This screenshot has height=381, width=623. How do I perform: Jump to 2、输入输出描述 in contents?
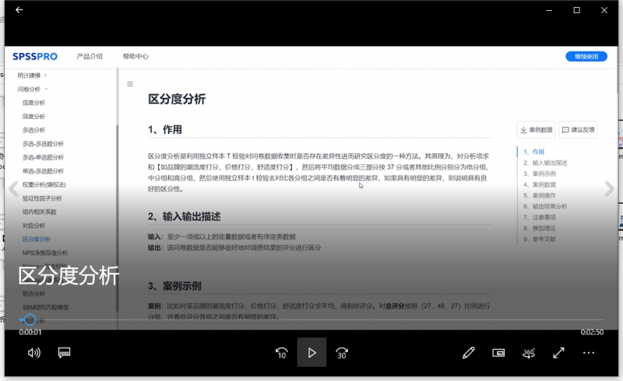[x=546, y=163]
